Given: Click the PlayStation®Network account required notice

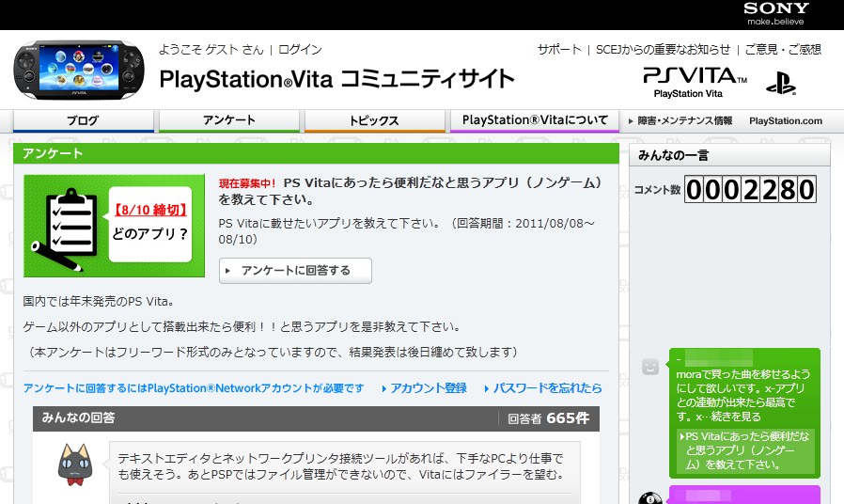Looking at the screenshot, I should pyautogui.click(x=194, y=388).
